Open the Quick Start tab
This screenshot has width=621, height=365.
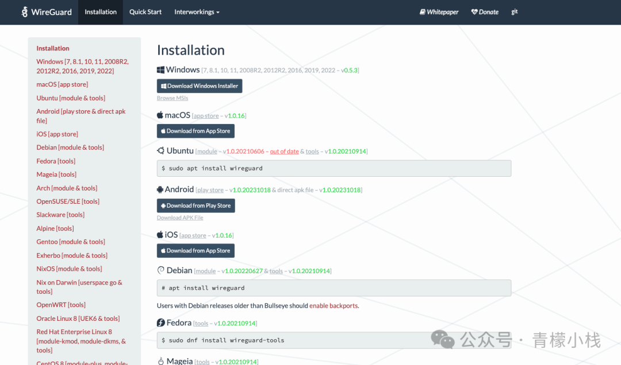click(x=145, y=12)
